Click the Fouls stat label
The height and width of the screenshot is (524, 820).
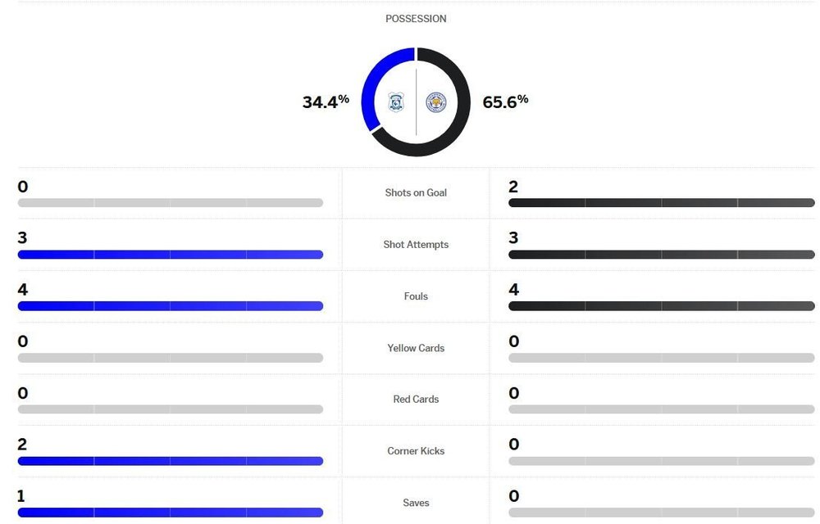(416, 296)
